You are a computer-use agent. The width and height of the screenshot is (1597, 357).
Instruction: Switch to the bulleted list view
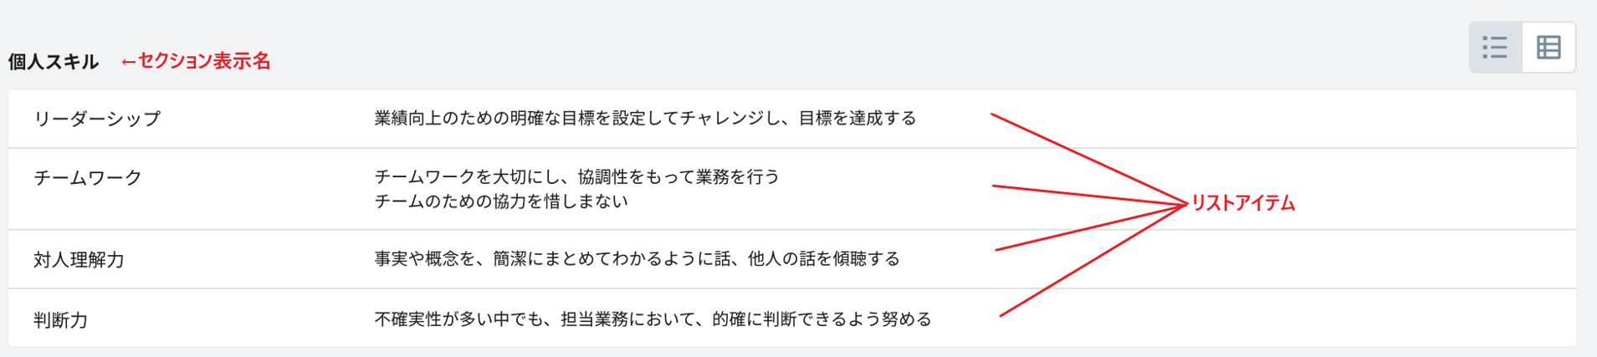tap(1495, 48)
